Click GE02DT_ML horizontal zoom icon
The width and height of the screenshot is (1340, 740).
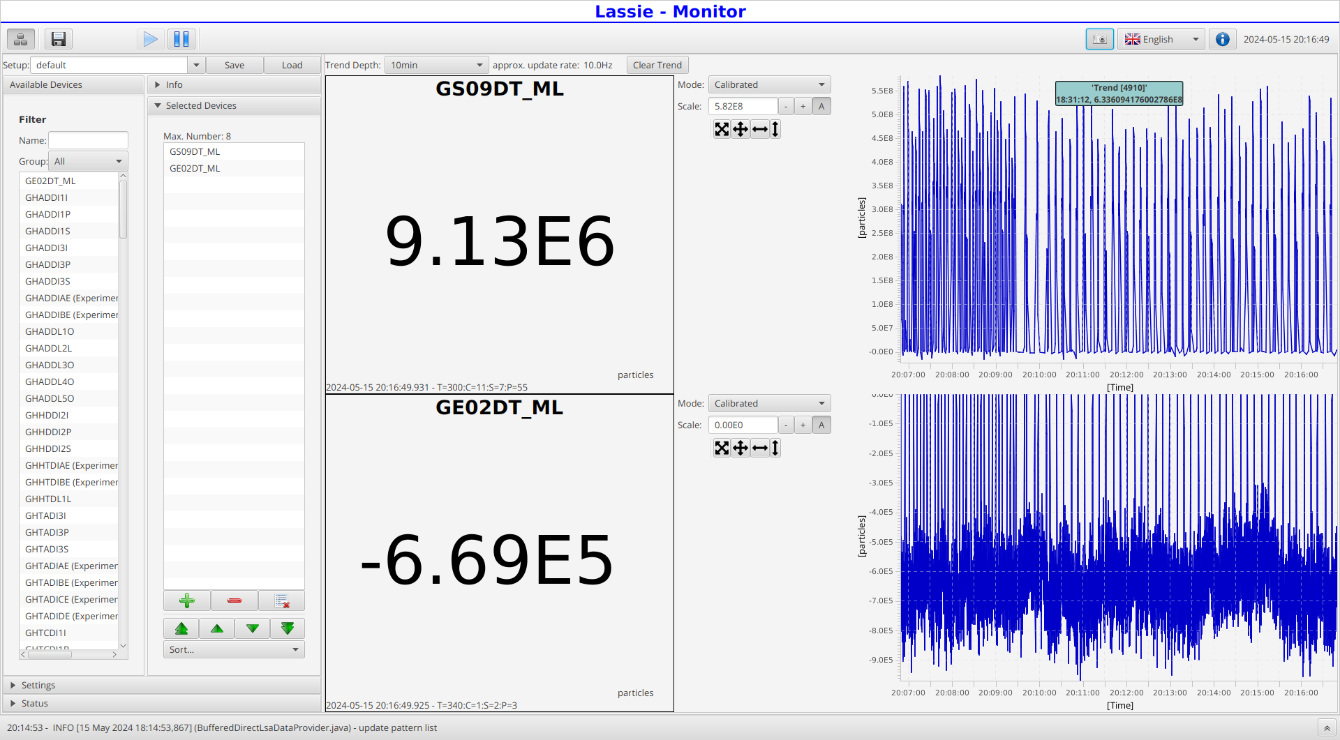coord(760,448)
